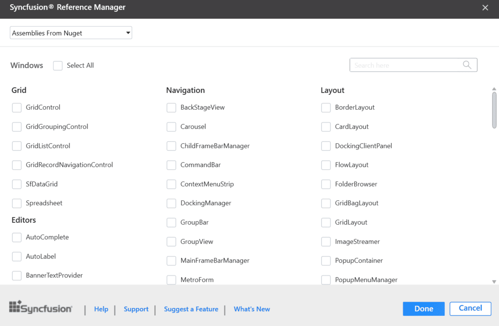Viewport: 499px width, 326px height.
Task: Check the GridControl checkbox
Action: pyautogui.click(x=17, y=108)
